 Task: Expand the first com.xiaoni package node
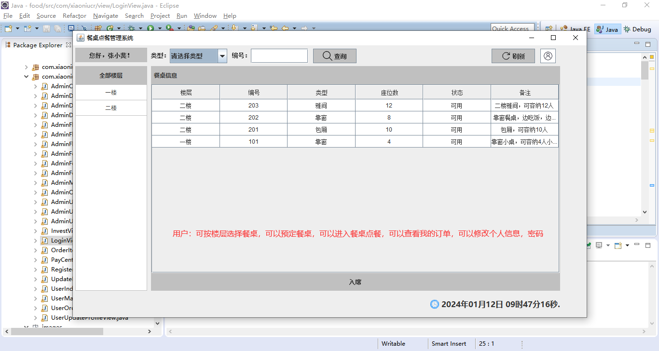(27, 67)
